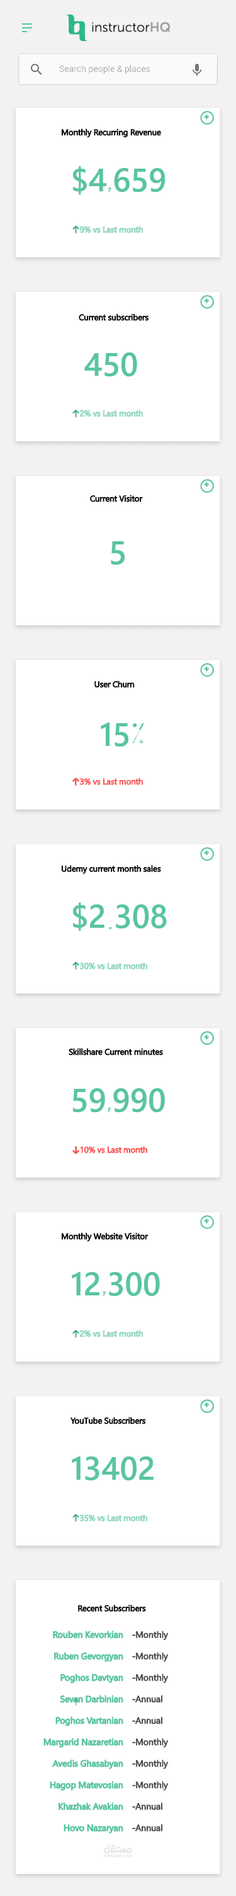Image resolution: width=236 pixels, height=1896 pixels.
Task: Click the plus icon on Current Visitor card
Action: click(208, 486)
